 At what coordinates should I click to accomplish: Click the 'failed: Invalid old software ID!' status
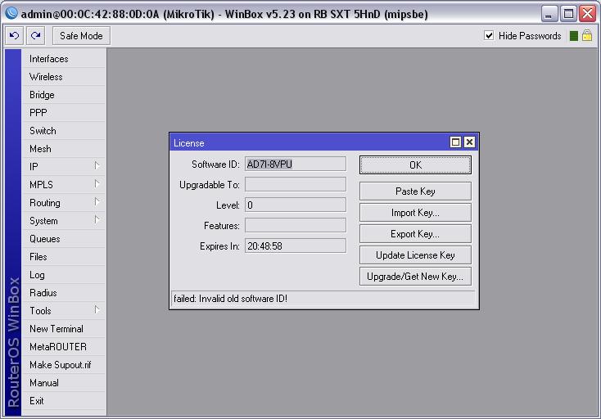(230, 299)
